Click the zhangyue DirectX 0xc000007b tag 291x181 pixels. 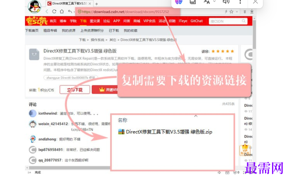[x=71, y=78]
